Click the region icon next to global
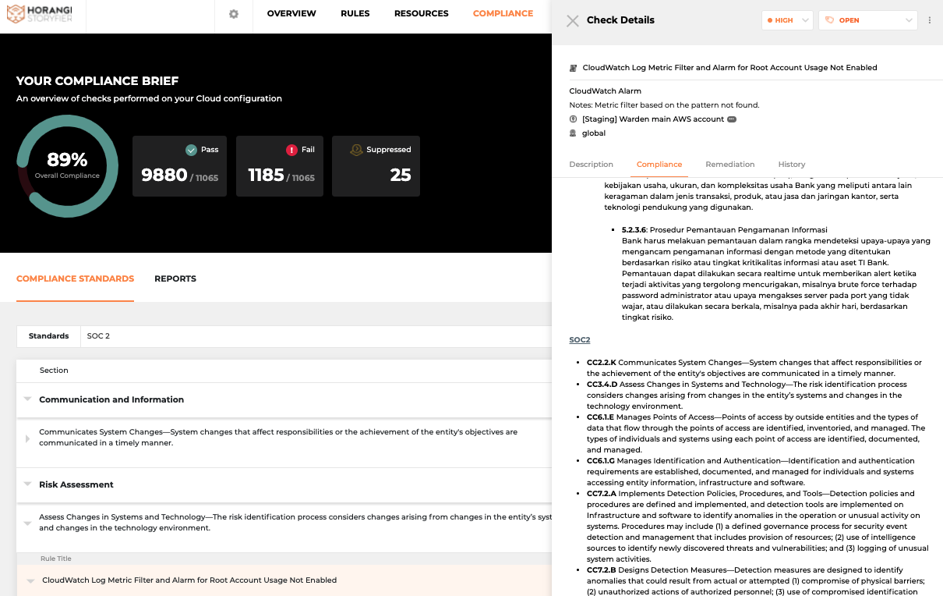The width and height of the screenshot is (943, 596). [574, 133]
